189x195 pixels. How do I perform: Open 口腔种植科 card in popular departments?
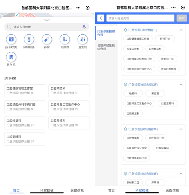coord(69,123)
